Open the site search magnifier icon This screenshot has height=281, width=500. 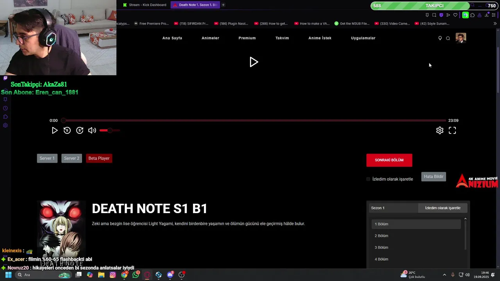pos(448,38)
